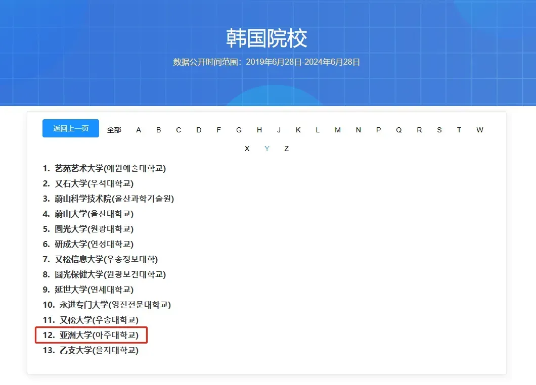Click letter G filter
This screenshot has width=536, height=385.
239,130
